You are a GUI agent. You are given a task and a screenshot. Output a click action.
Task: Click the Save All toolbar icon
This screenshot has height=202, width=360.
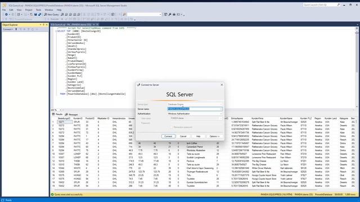pyautogui.click(x=39, y=15)
